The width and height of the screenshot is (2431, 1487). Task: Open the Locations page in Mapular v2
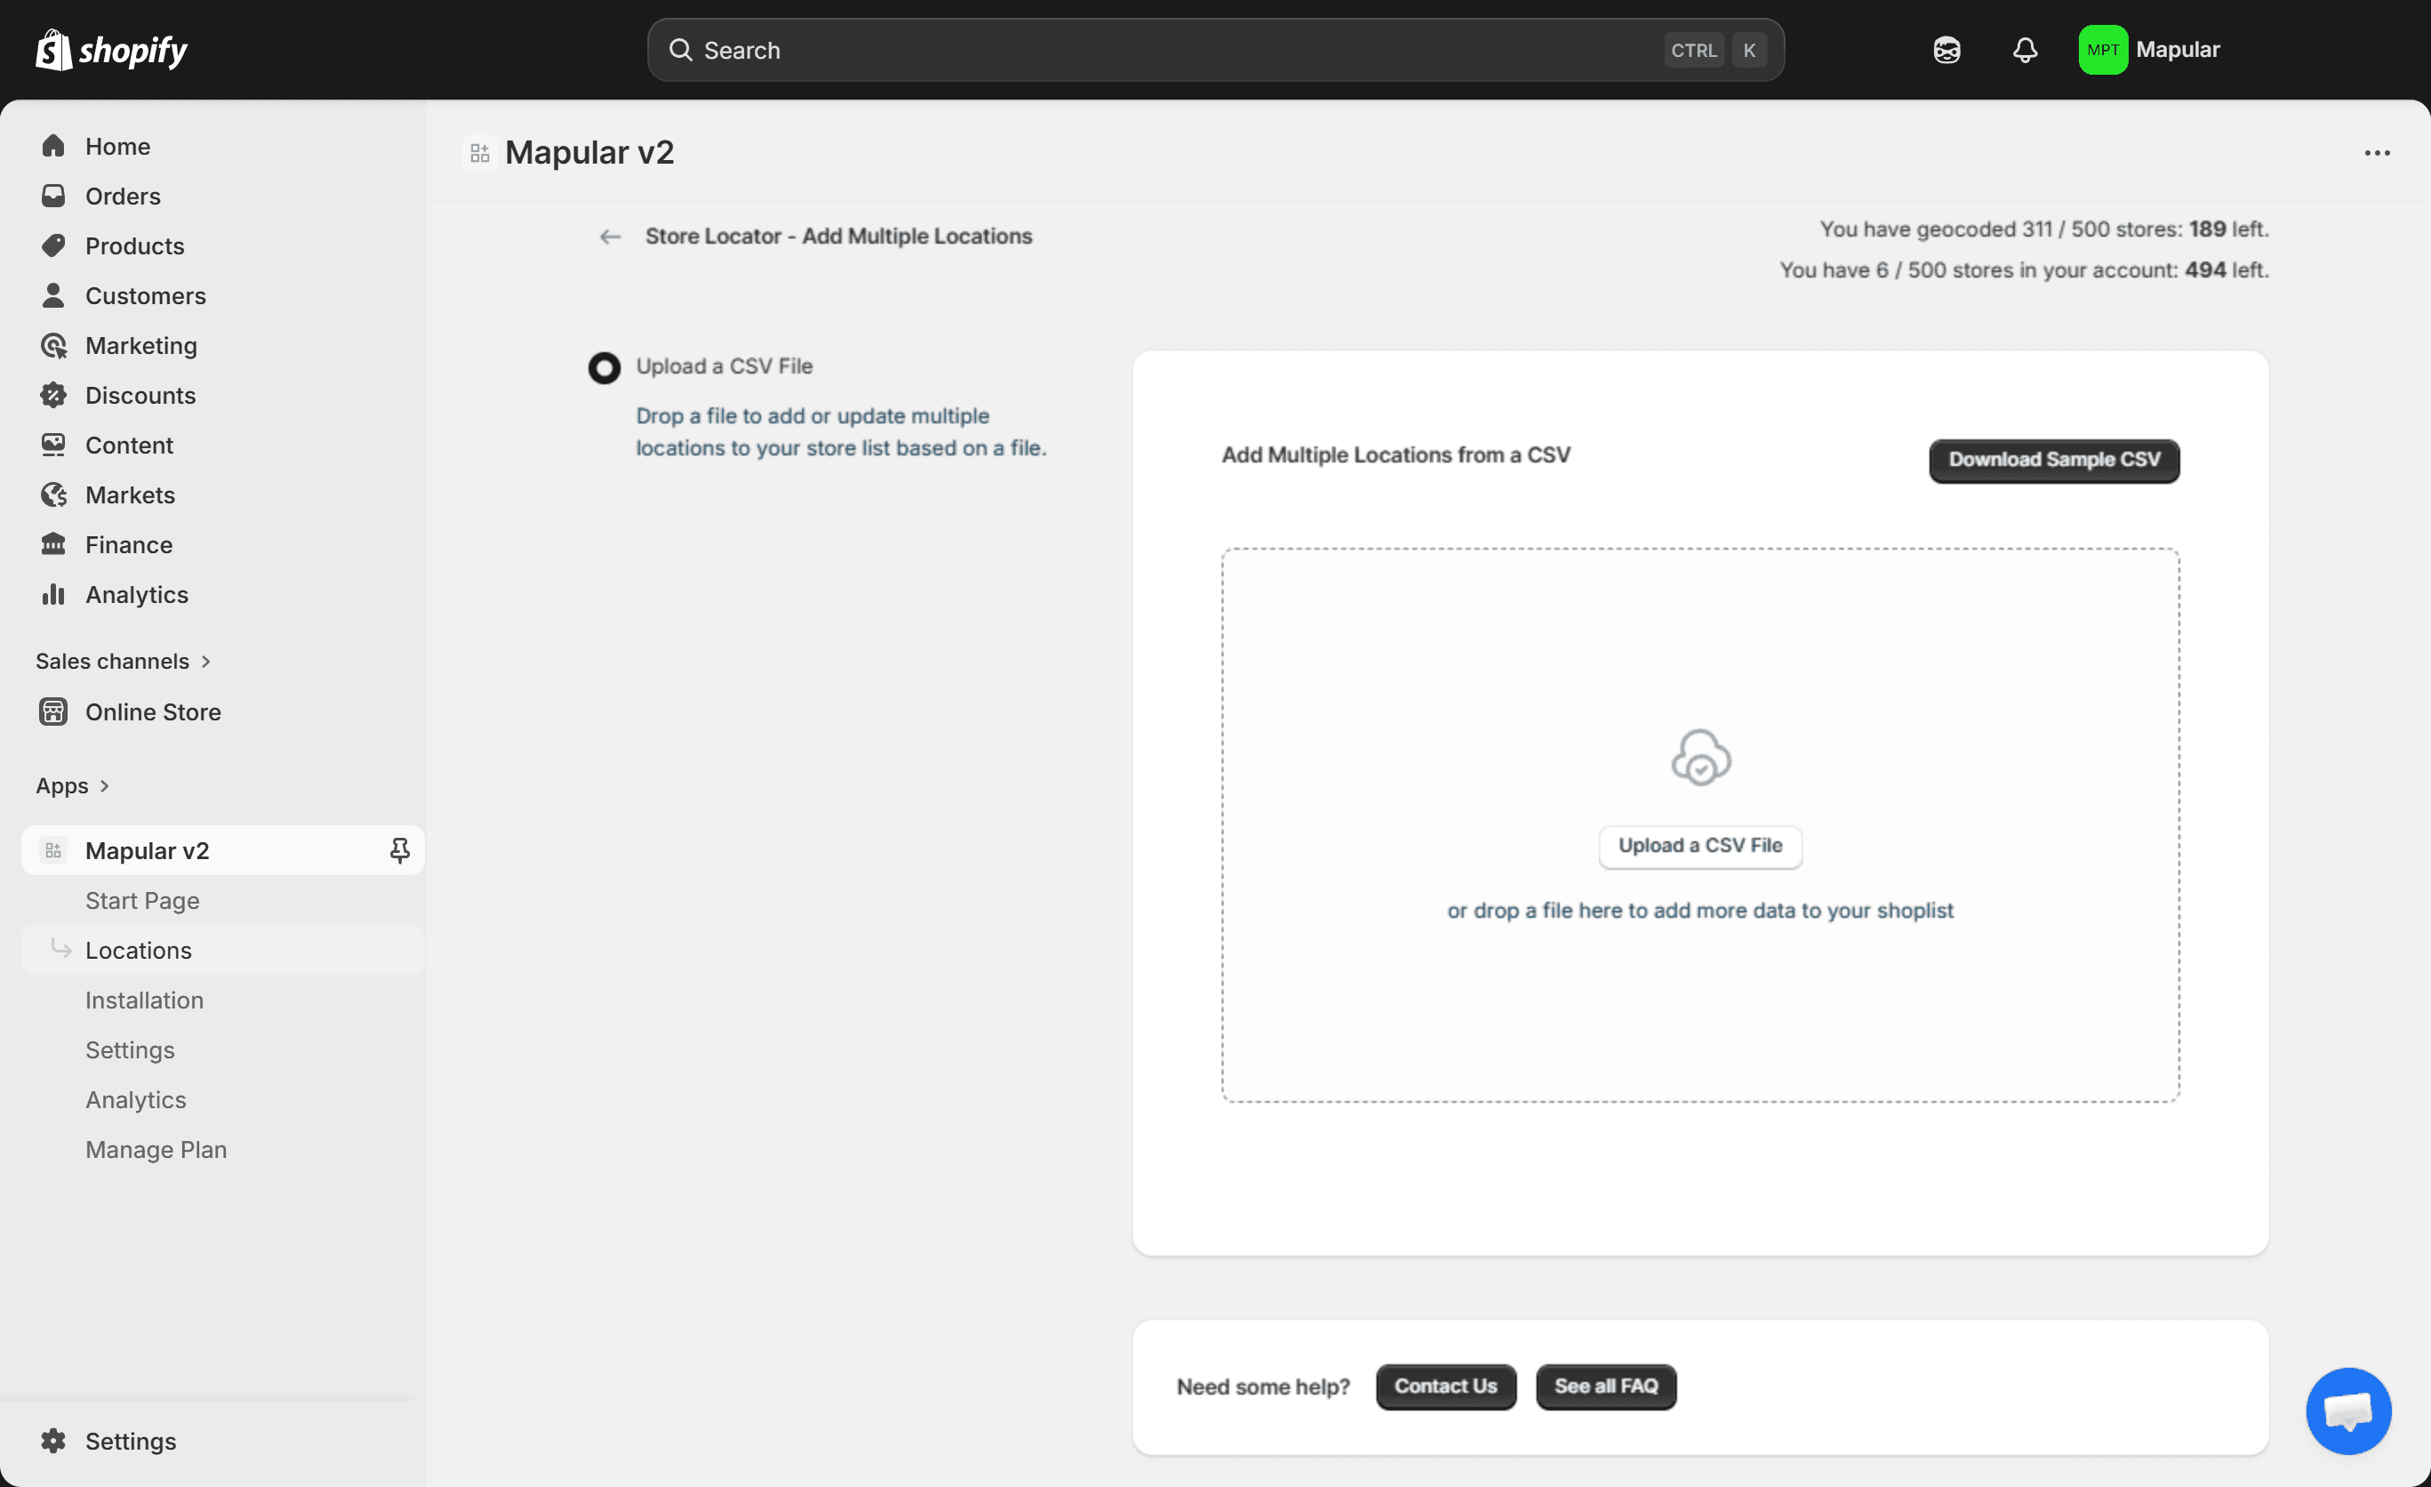[x=139, y=949]
